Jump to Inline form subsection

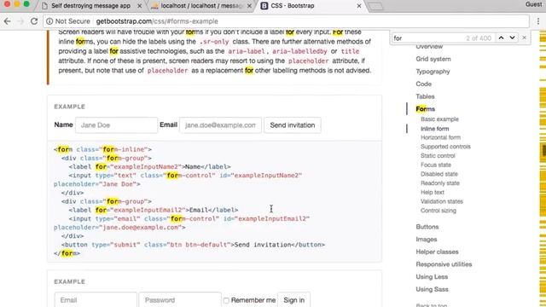pyautogui.click(x=434, y=129)
